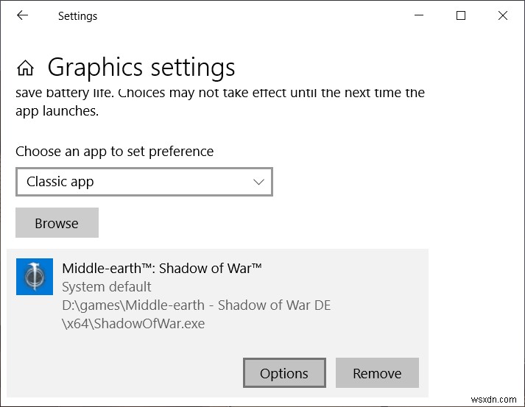The width and height of the screenshot is (525, 407).
Task: Click the D:\games install path line
Action: [196, 305]
